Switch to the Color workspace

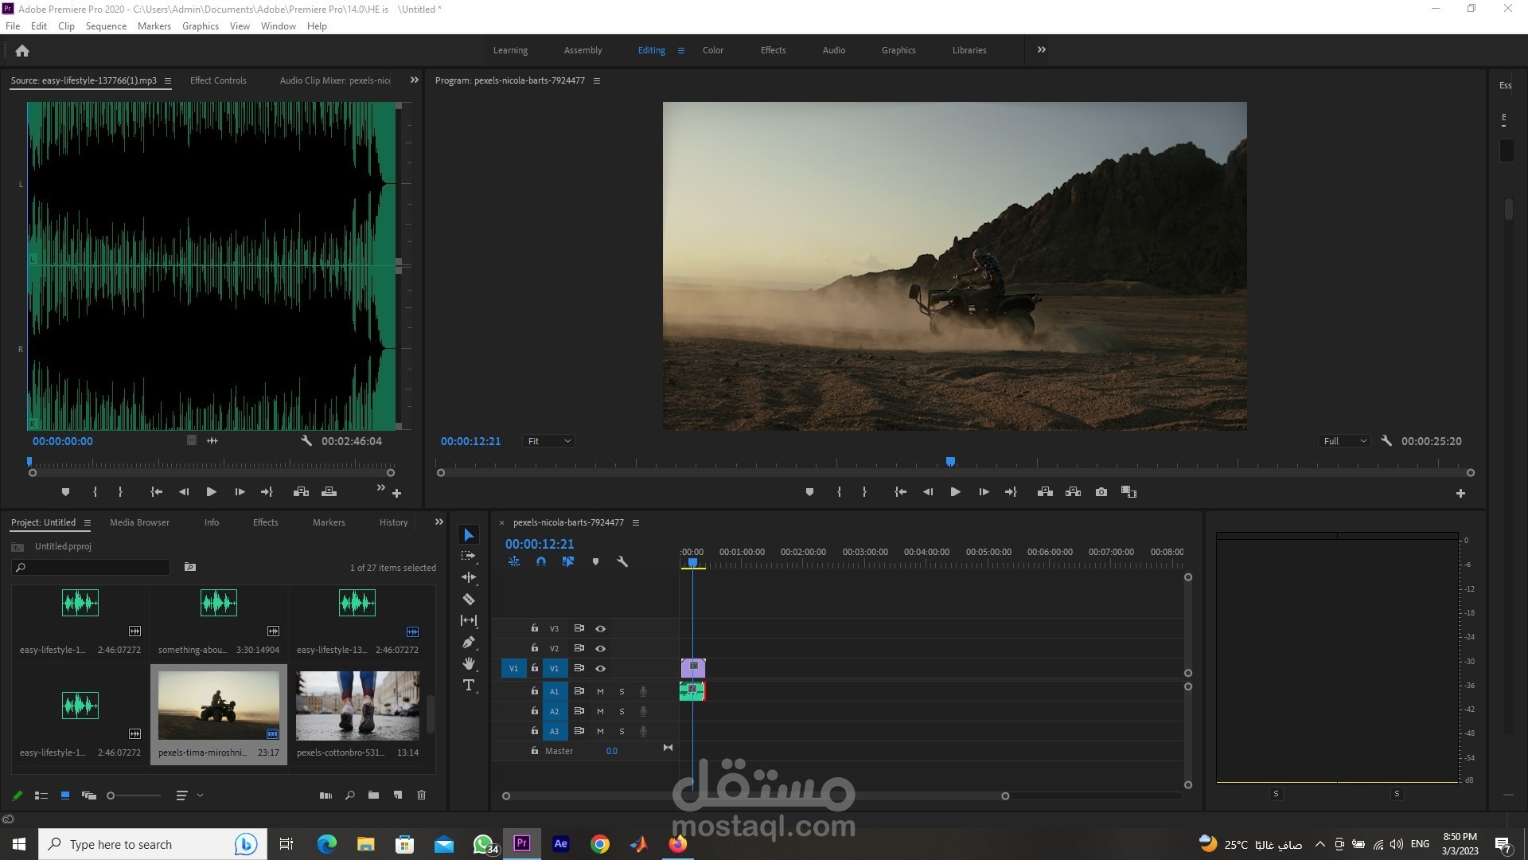pos(713,50)
